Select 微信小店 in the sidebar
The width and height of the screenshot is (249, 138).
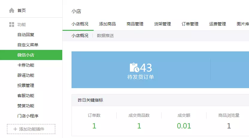click(31, 55)
